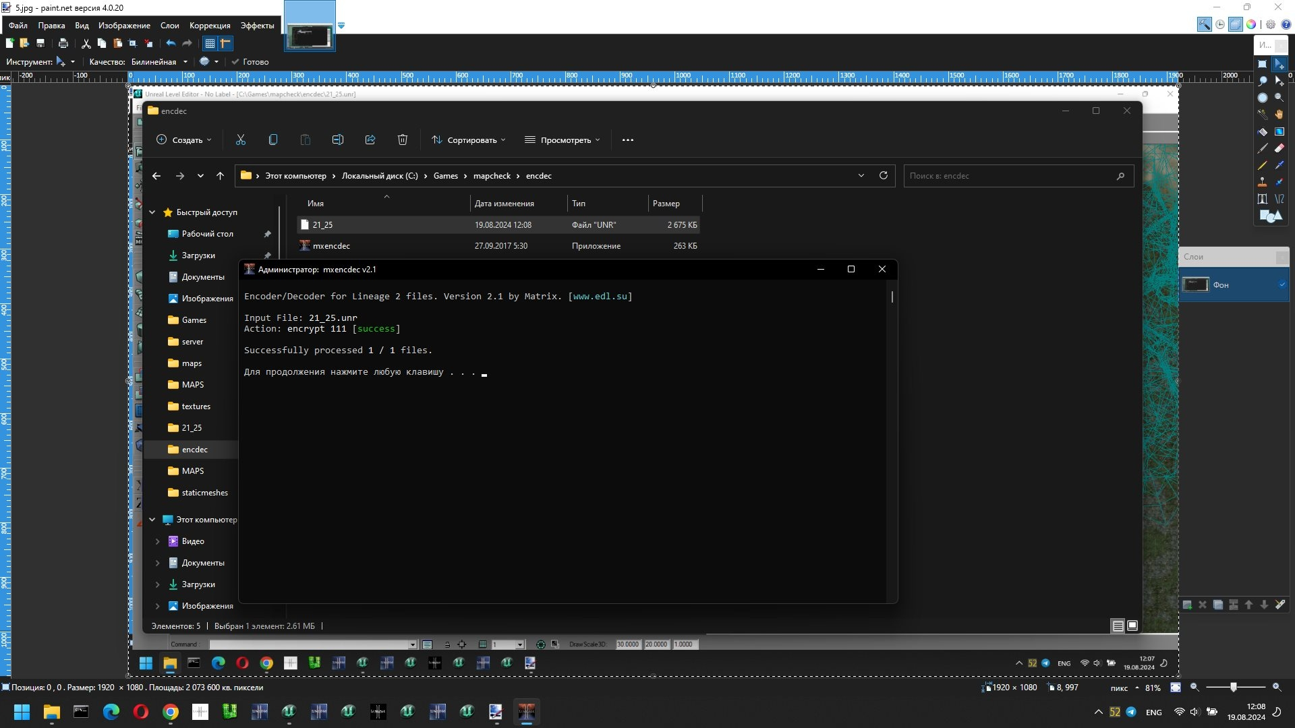Open the Коррекция menu
This screenshot has width=1295, height=728.
(210, 26)
